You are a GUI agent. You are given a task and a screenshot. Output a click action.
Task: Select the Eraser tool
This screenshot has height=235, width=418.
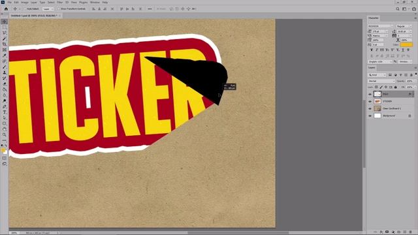5,84
